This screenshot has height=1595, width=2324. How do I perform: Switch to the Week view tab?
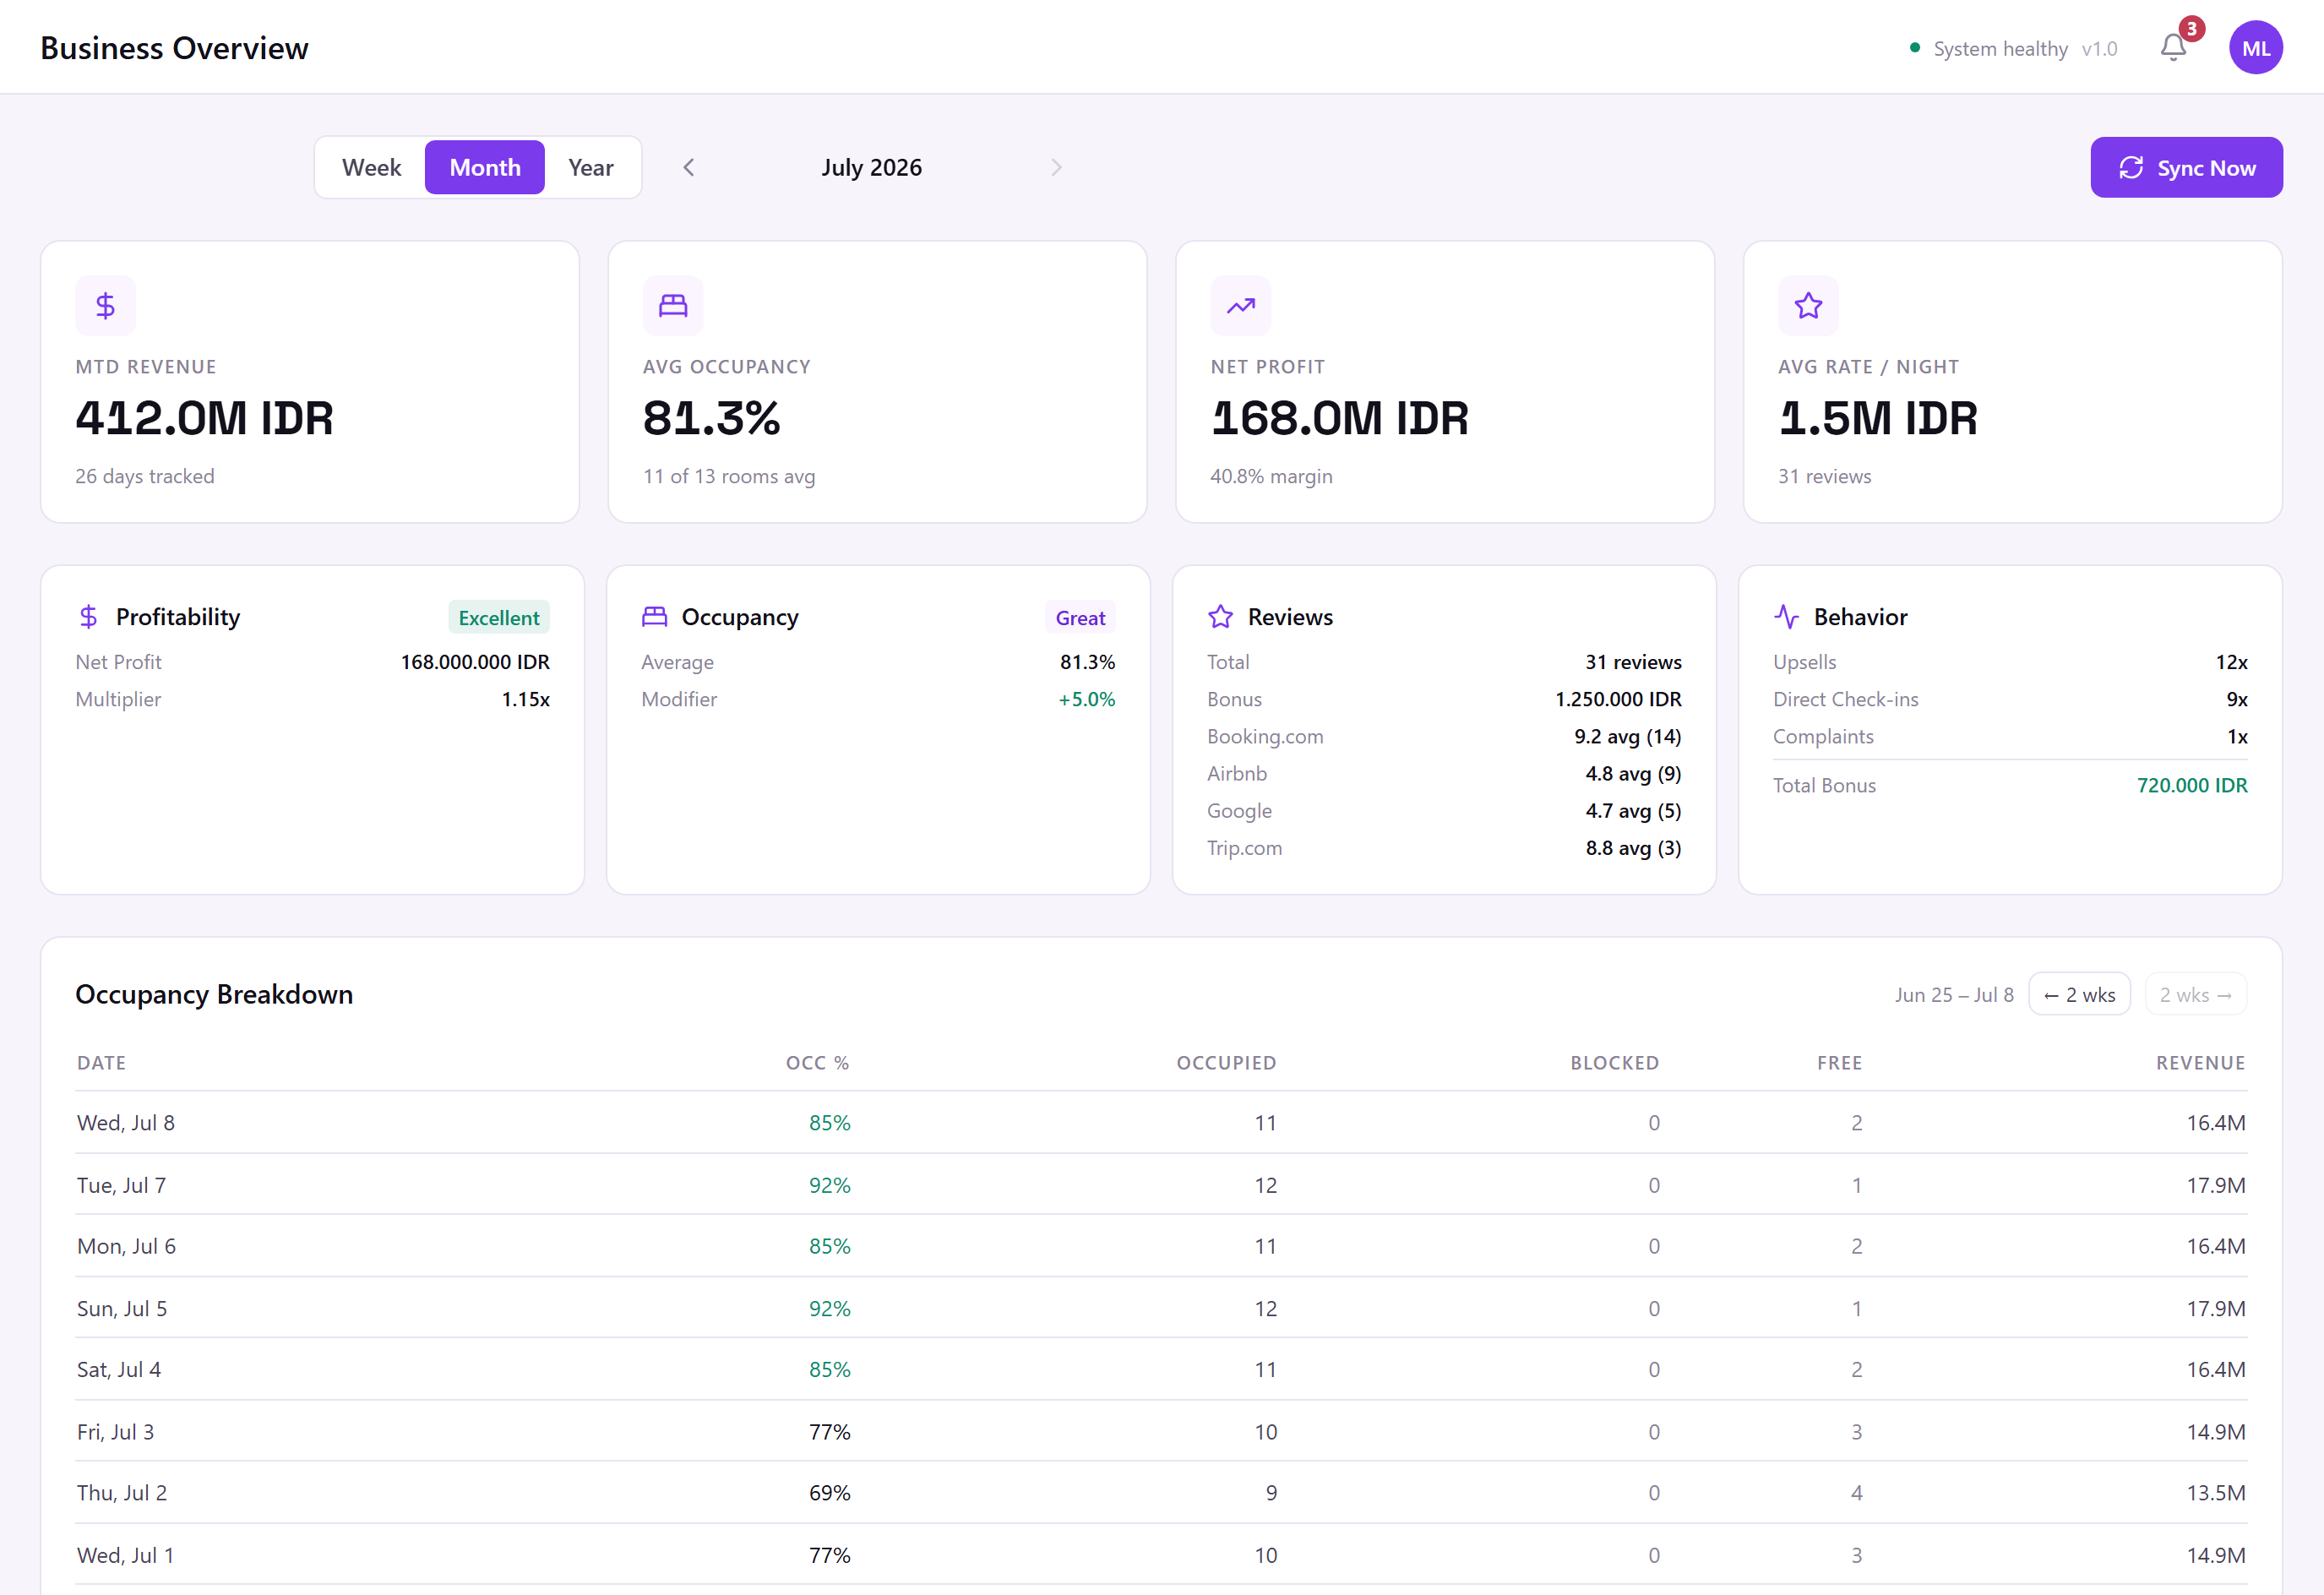371,167
